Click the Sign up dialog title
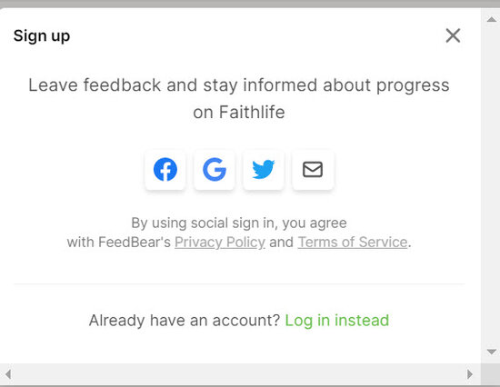Screen dimensions: 500x387 [x=42, y=35]
